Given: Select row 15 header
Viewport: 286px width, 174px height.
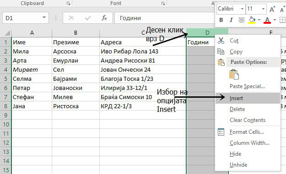Looking at the screenshot, I should (x=5, y=170).
